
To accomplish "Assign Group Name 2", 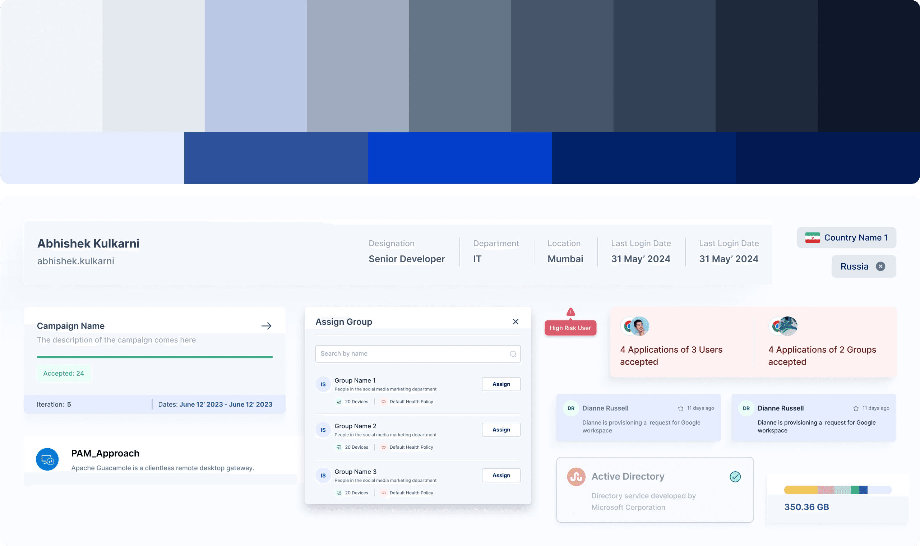I will (501, 430).
